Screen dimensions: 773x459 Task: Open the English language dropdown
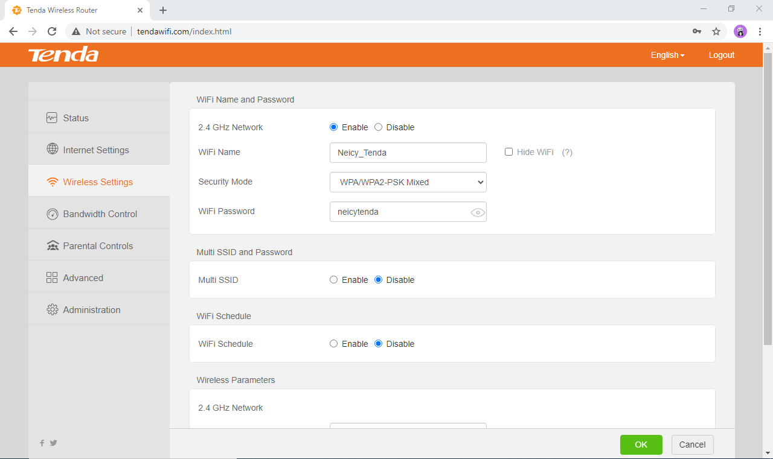(667, 55)
